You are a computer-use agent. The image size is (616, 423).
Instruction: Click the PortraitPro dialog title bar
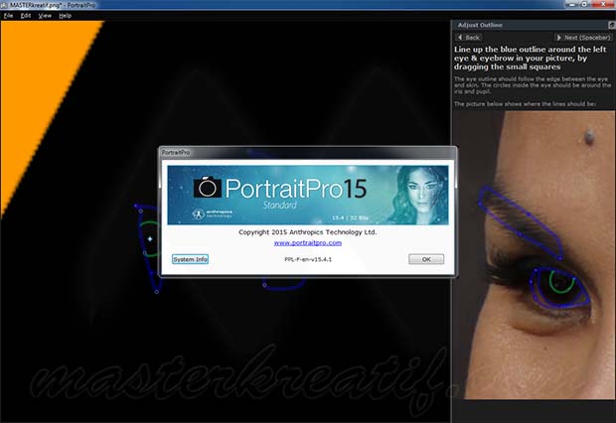tap(308, 152)
